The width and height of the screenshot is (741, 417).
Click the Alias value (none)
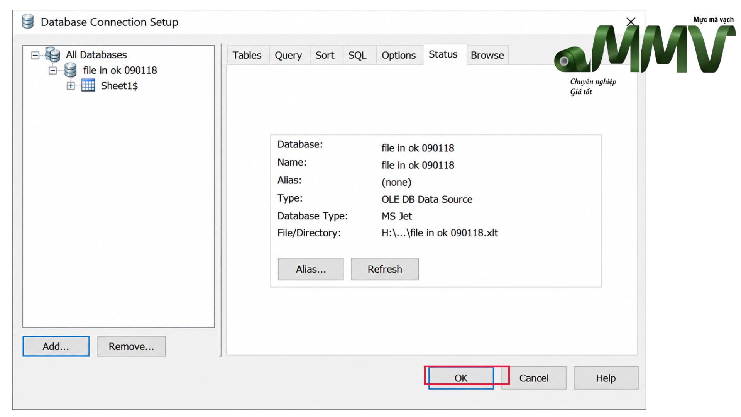coord(396,182)
